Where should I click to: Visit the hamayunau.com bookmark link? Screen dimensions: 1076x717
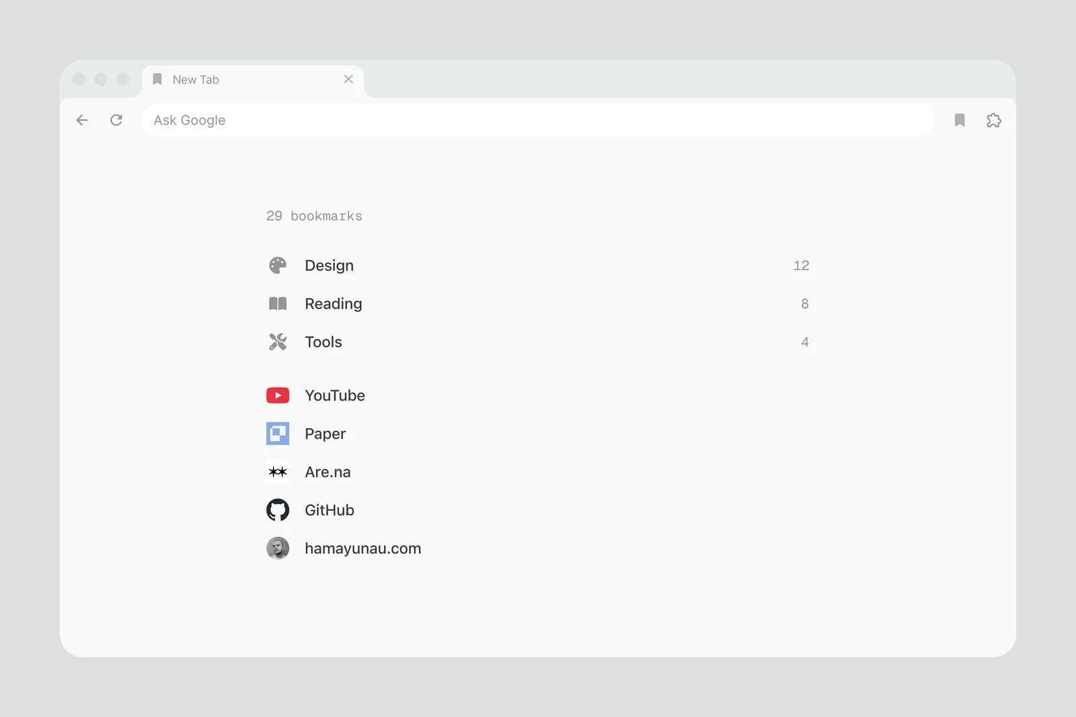point(538,548)
